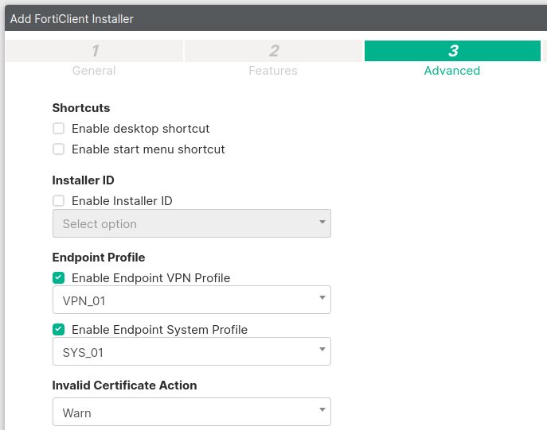This screenshot has height=430, width=547.
Task: Click the arrow icon on SYS_01 dropdown
Action: [322, 349]
